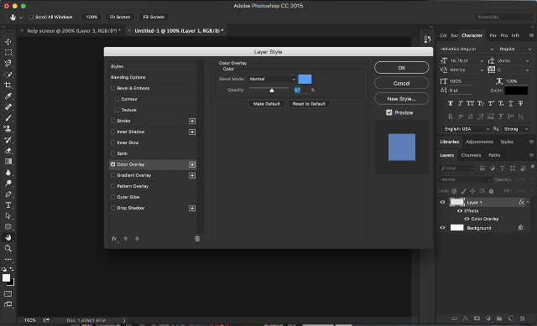
Task: Uncheck the Color Overlay checkbox
Action: click(x=113, y=164)
